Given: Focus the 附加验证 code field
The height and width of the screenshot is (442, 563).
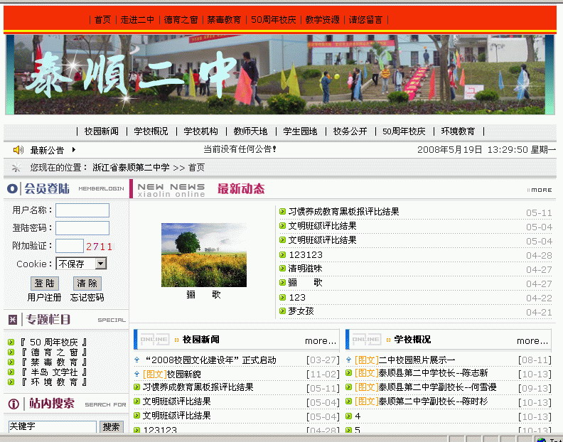Looking at the screenshot, I should click(x=70, y=246).
